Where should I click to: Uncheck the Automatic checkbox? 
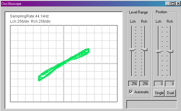[131, 92]
